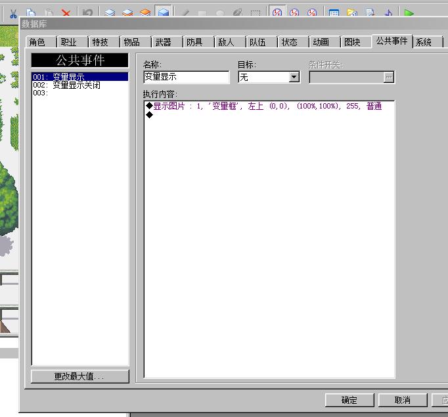Image resolution: width=448 pixels, height=417 pixels.
Task: Select the 显示图片 command line
Action: [x=269, y=106]
